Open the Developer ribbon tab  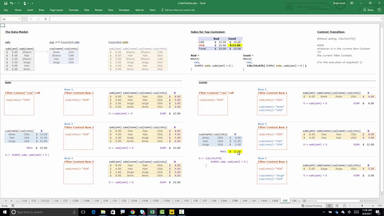coord(124,10)
